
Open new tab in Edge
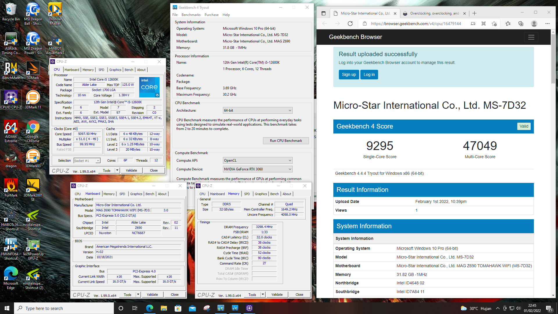click(x=474, y=13)
